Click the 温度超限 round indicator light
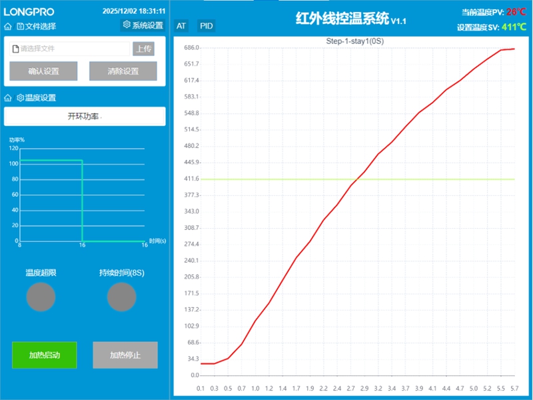This screenshot has height=400, width=533. pos(41,297)
